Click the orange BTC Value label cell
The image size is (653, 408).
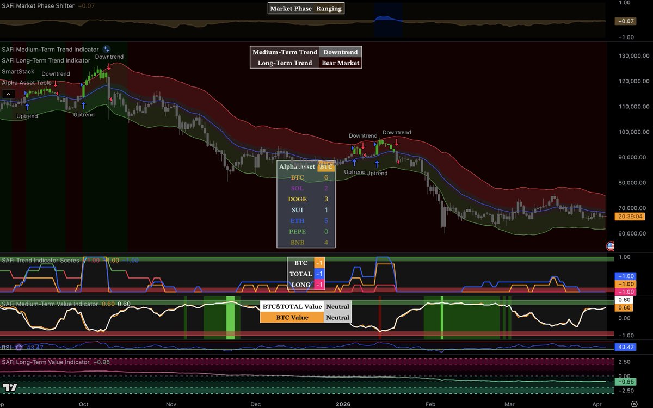292,317
